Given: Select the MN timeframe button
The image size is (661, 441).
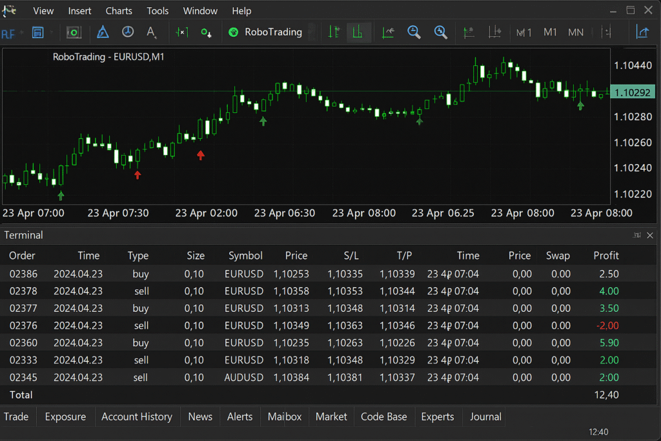Looking at the screenshot, I should (x=576, y=32).
